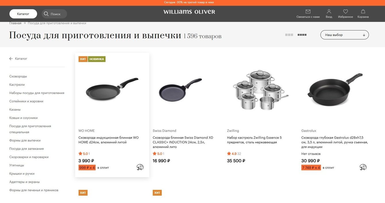Select Формы для выпечки category
This screenshot has width=385, height=203.
click(x=25, y=141)
